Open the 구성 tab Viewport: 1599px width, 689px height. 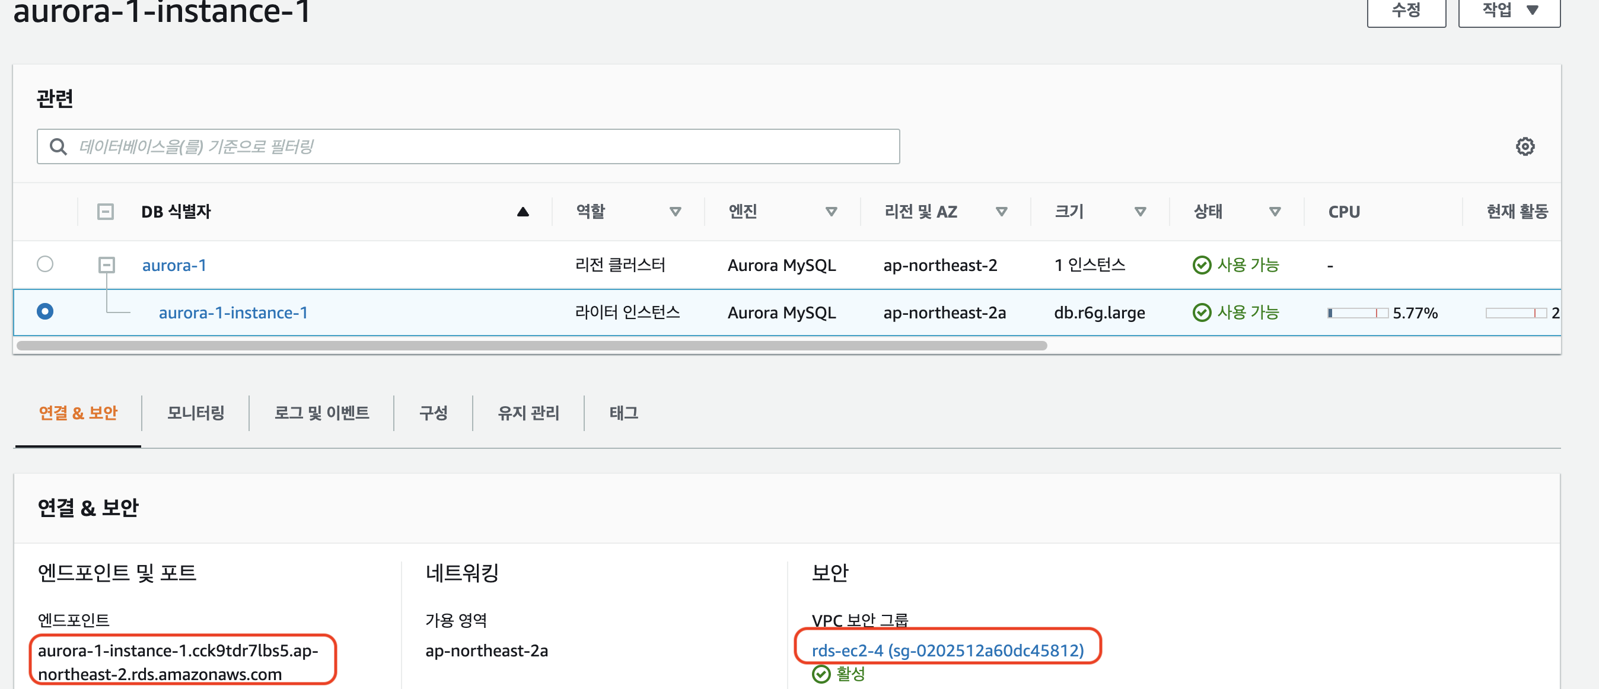[434, 413]
